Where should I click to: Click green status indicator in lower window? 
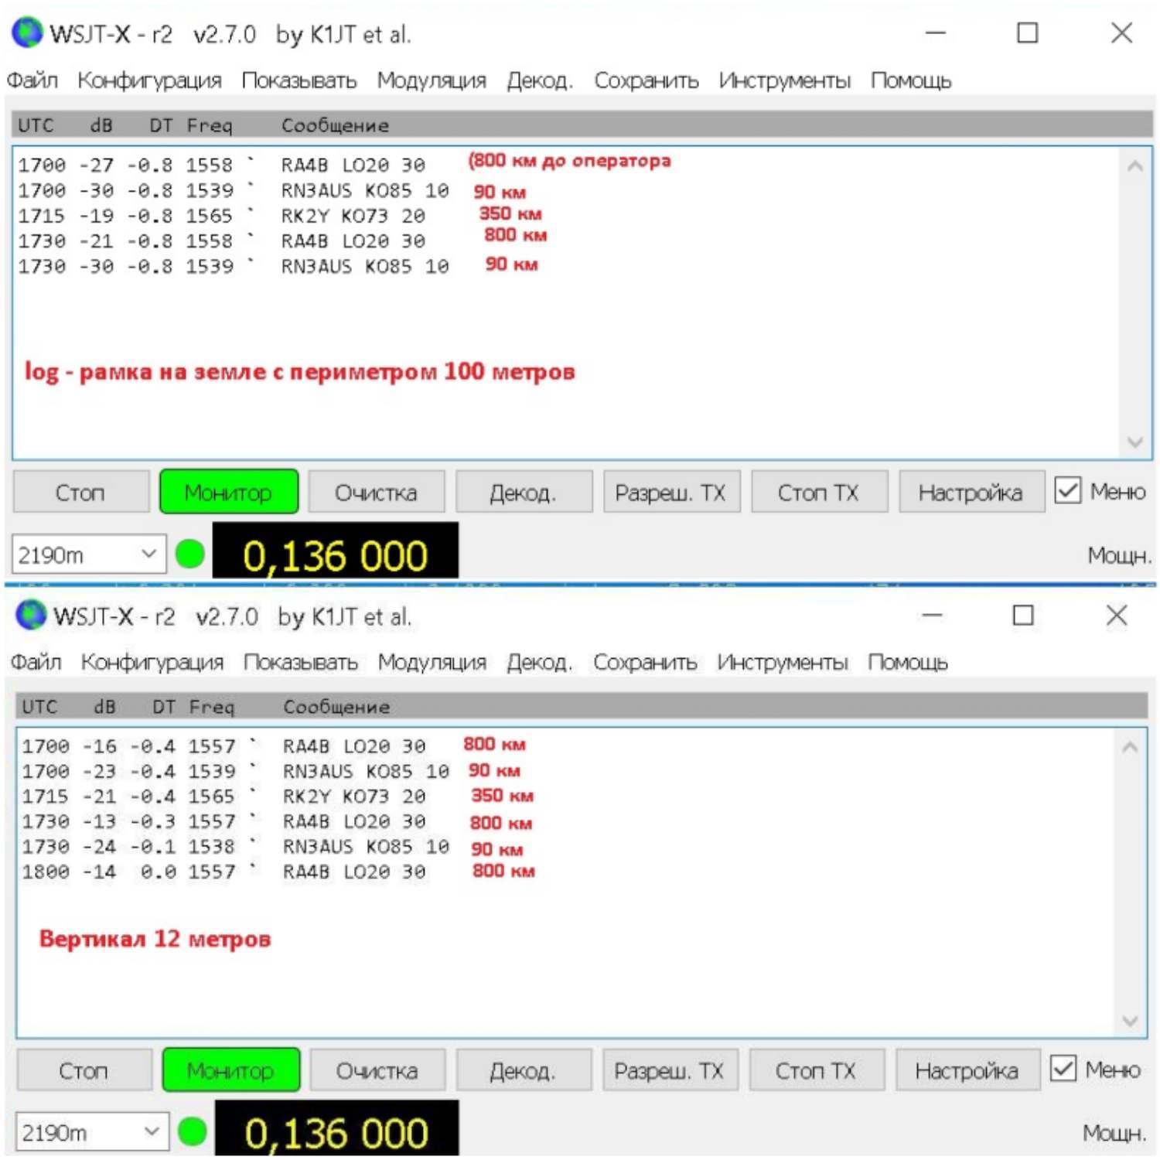(x=193, y=1131)
